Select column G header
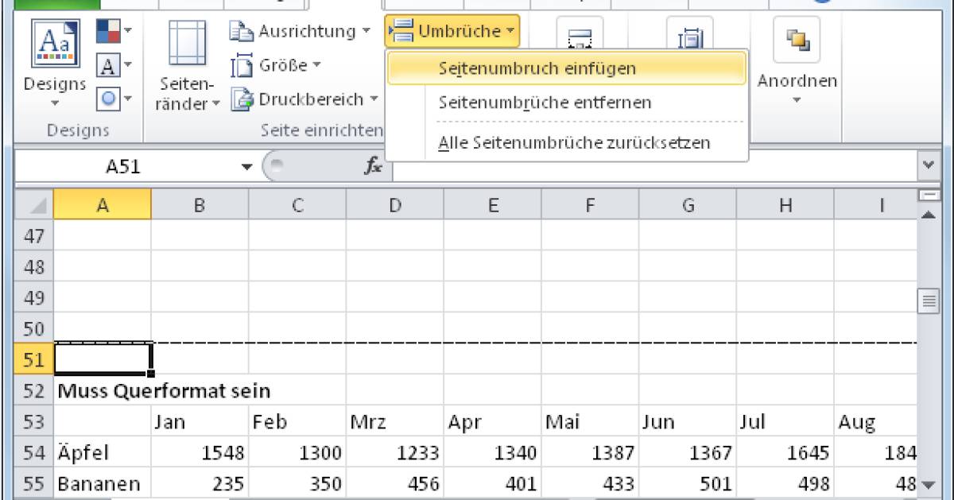Image resolution: width=954 pixels, height=500 pixels. (x=687, y=205)
